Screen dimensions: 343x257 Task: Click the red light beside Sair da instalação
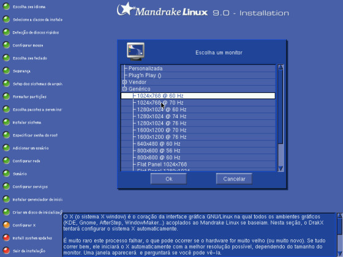coord(6,251)
